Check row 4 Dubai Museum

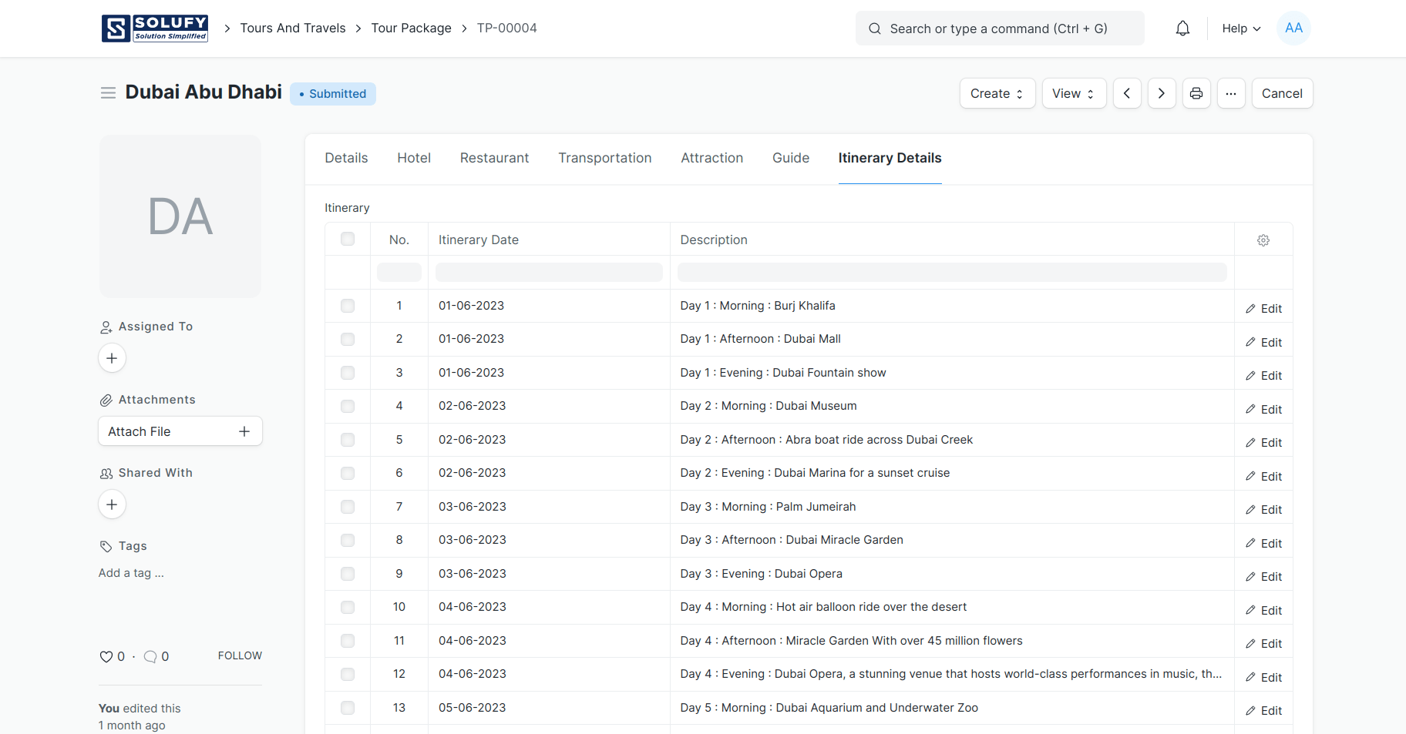coord(348,406)
